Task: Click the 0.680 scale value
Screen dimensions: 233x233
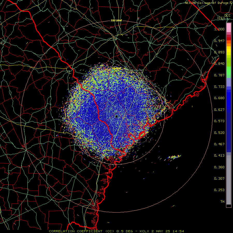Action: coord(219,98)
